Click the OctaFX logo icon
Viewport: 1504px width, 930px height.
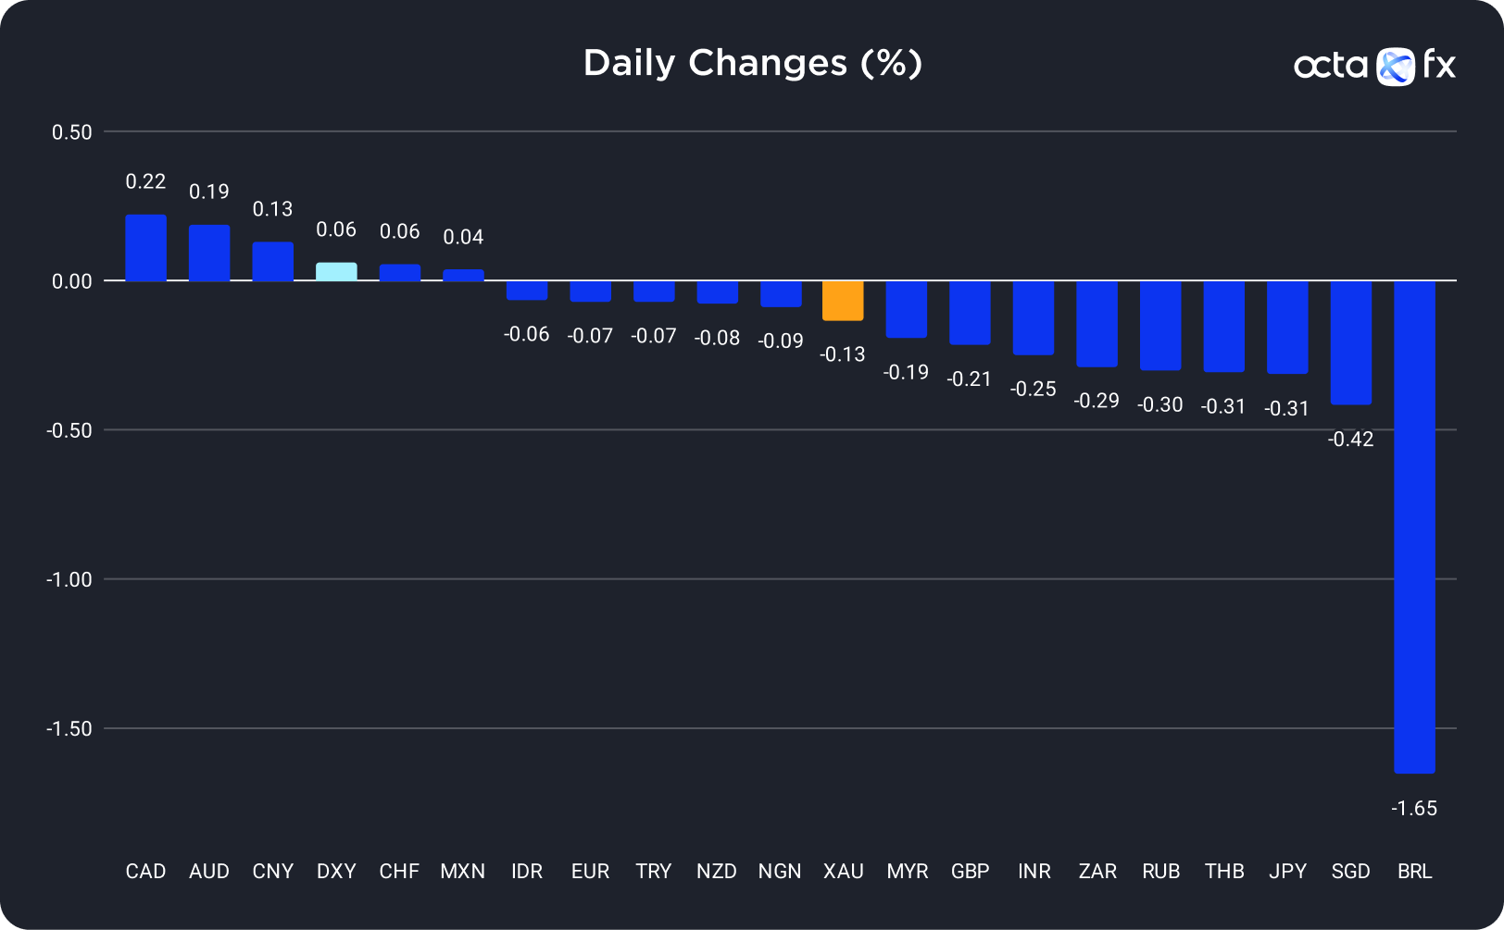point(1395,67)
